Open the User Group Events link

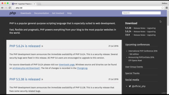coord(134,67)
